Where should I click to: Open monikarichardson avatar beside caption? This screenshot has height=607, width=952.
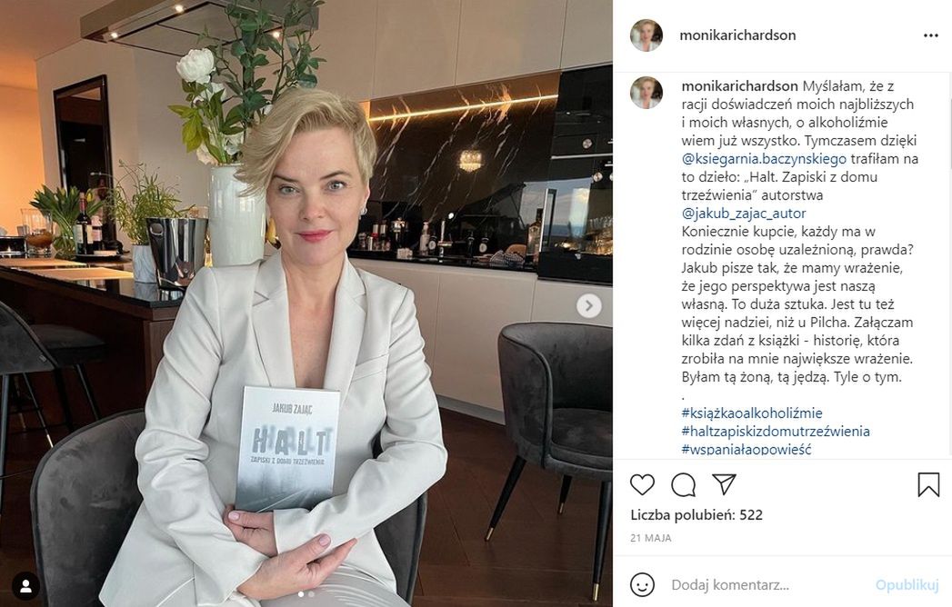click(x=646, y=93)
